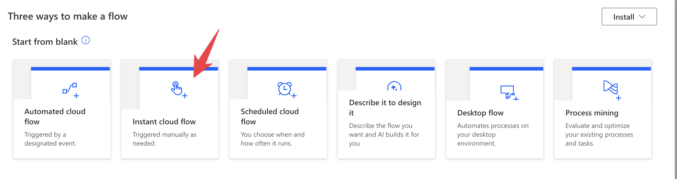
Task: Select the Desktop flow title
Action: pyautogui.click(x=480, y=113)
